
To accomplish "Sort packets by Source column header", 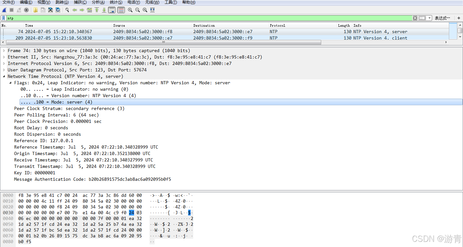I will (x=152, y=25).
